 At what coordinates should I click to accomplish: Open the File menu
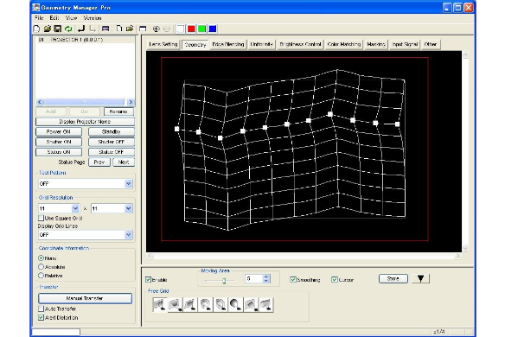39,18
